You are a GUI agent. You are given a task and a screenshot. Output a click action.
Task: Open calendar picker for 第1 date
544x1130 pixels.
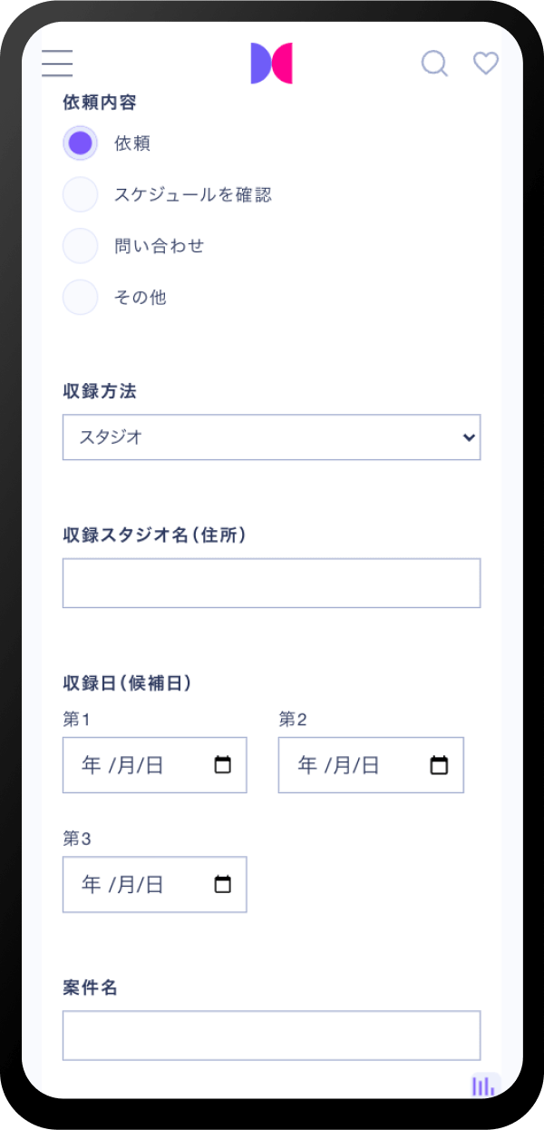point(222,765)
